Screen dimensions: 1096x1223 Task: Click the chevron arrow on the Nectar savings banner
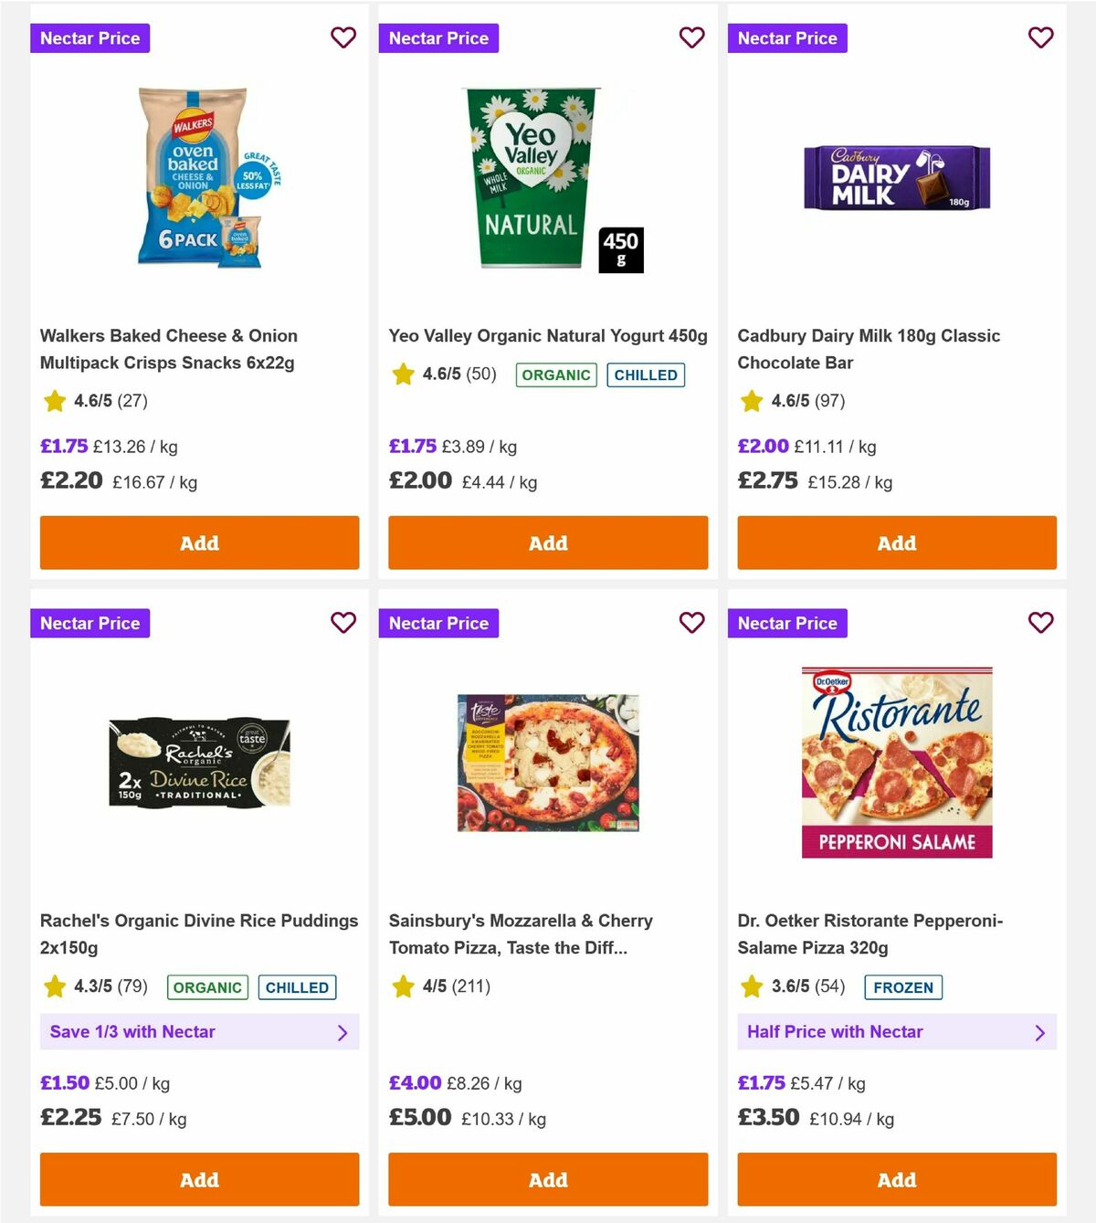pos(344,1032)
